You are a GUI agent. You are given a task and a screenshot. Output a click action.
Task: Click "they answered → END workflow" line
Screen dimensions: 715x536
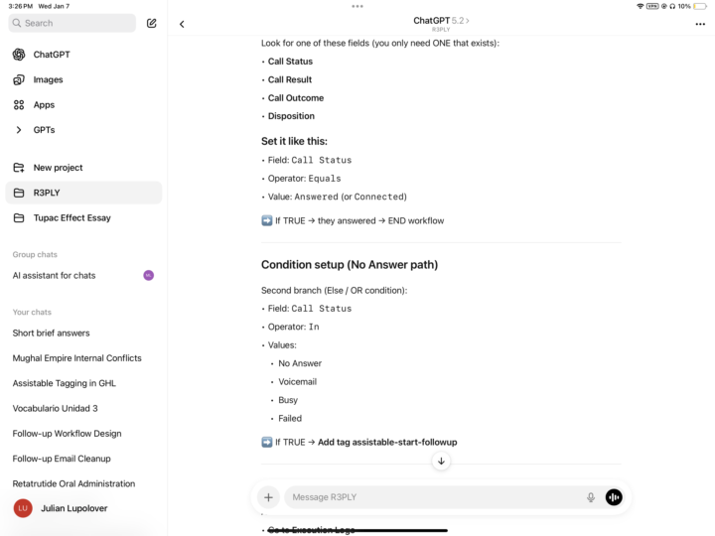[x=380, y=220]
